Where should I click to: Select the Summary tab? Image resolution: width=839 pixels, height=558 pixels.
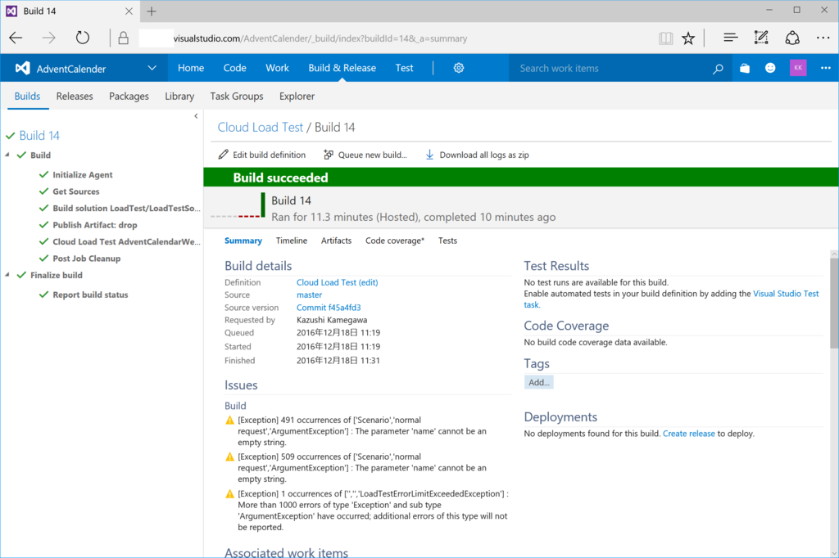243,241
